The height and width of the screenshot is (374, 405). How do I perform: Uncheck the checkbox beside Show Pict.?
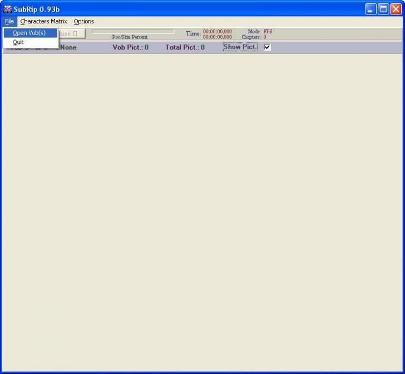[268, 47]
